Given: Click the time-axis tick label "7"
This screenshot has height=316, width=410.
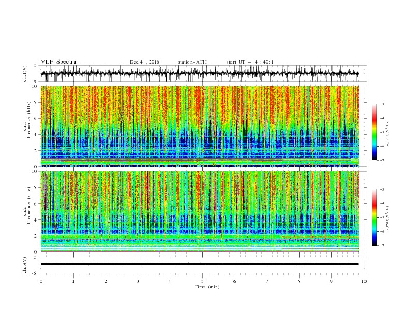Looking at the screenshot, I should point(267,281).
